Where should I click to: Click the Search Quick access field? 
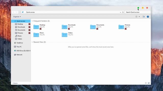pyautogui.click(x=138, y=12)
